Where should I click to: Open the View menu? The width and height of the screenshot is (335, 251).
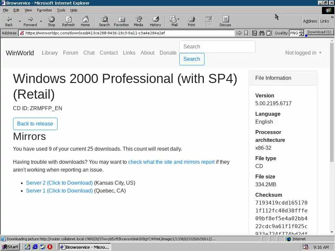28,10
